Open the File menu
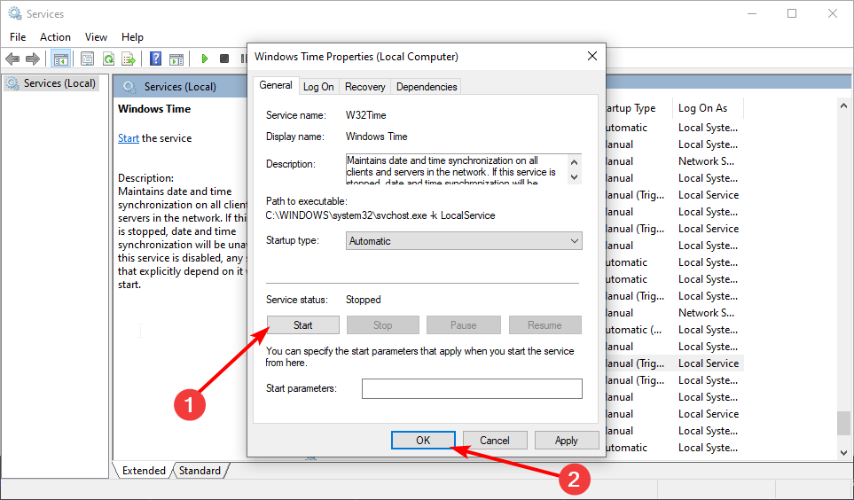854x500 pixels. 18,37
